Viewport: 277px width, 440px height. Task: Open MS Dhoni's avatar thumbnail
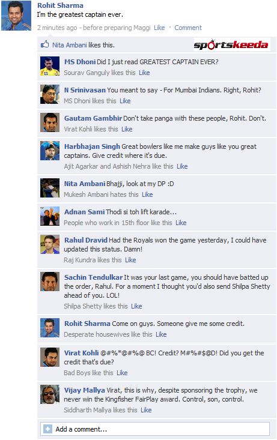click(50, 66)
